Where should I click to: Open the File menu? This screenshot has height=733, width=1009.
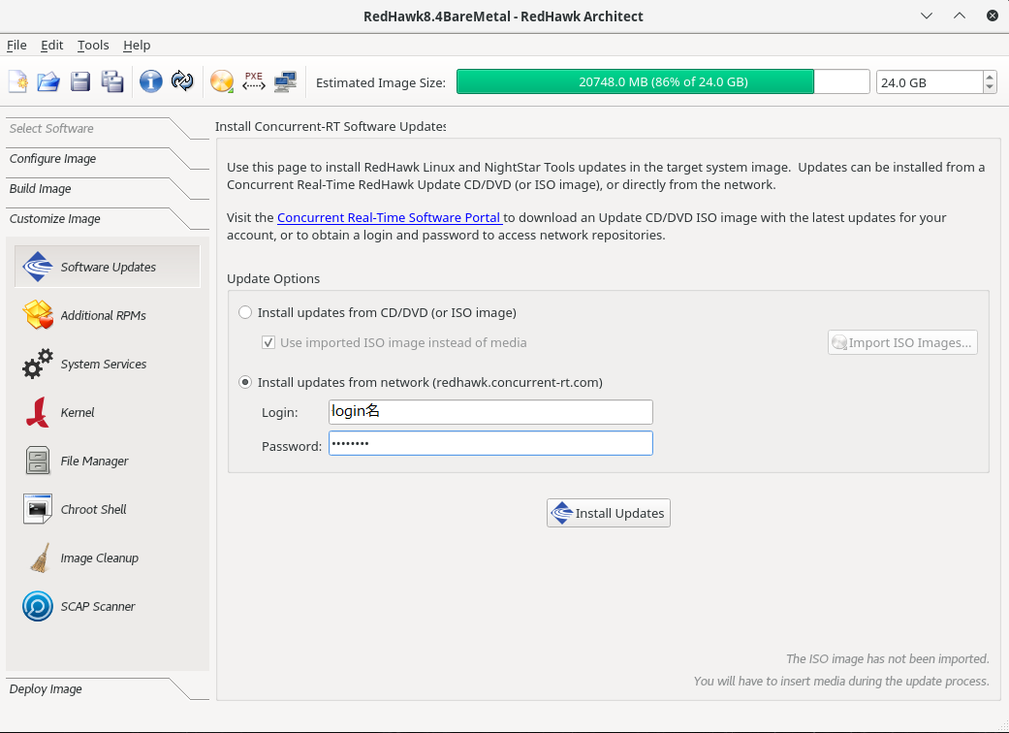16,45
